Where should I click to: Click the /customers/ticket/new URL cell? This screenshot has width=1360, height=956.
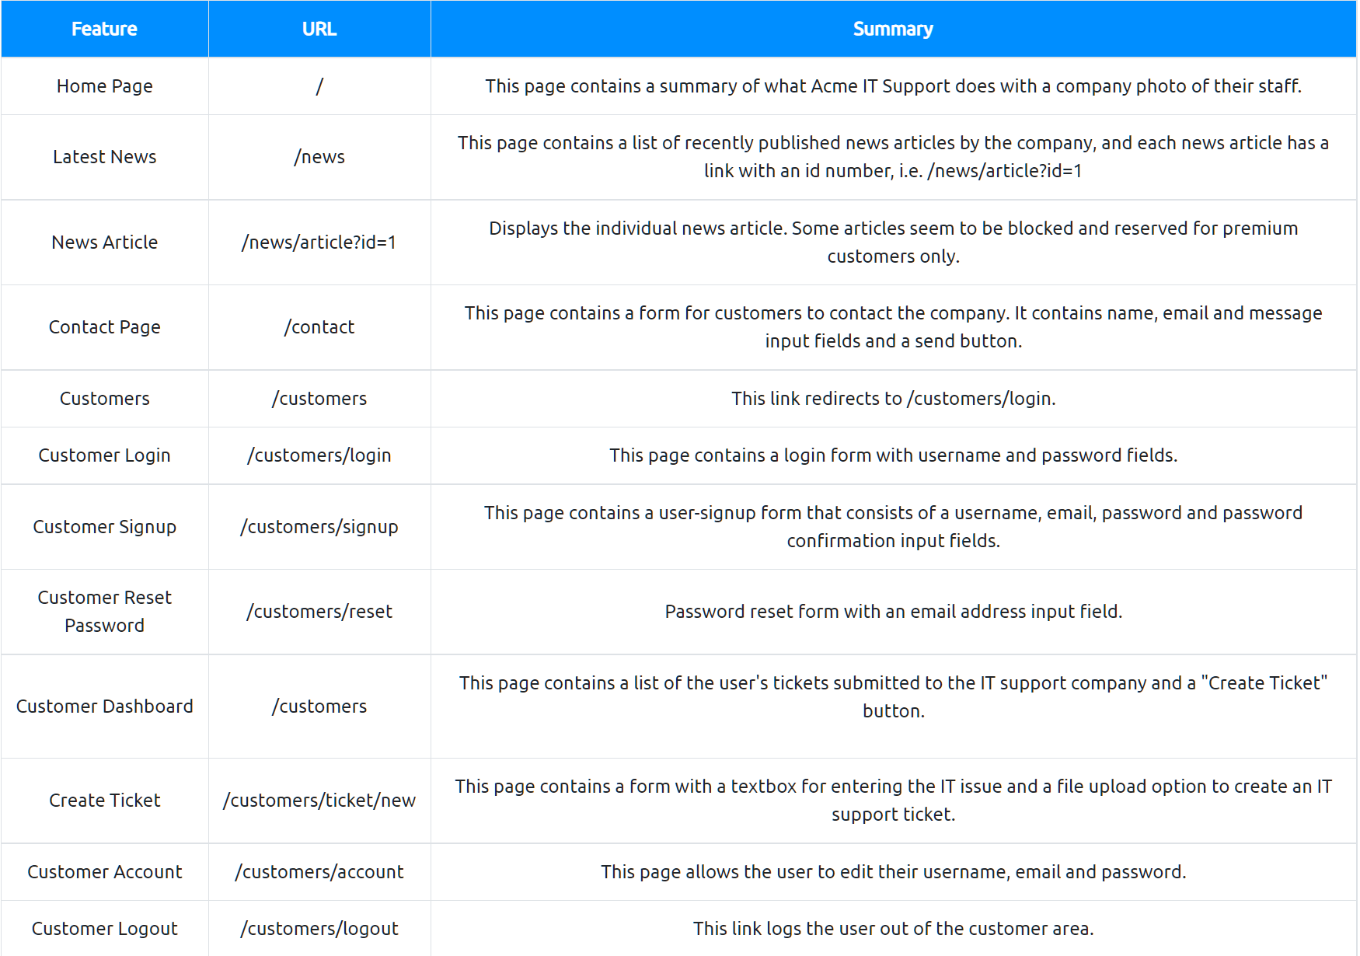tap(319, 801)
